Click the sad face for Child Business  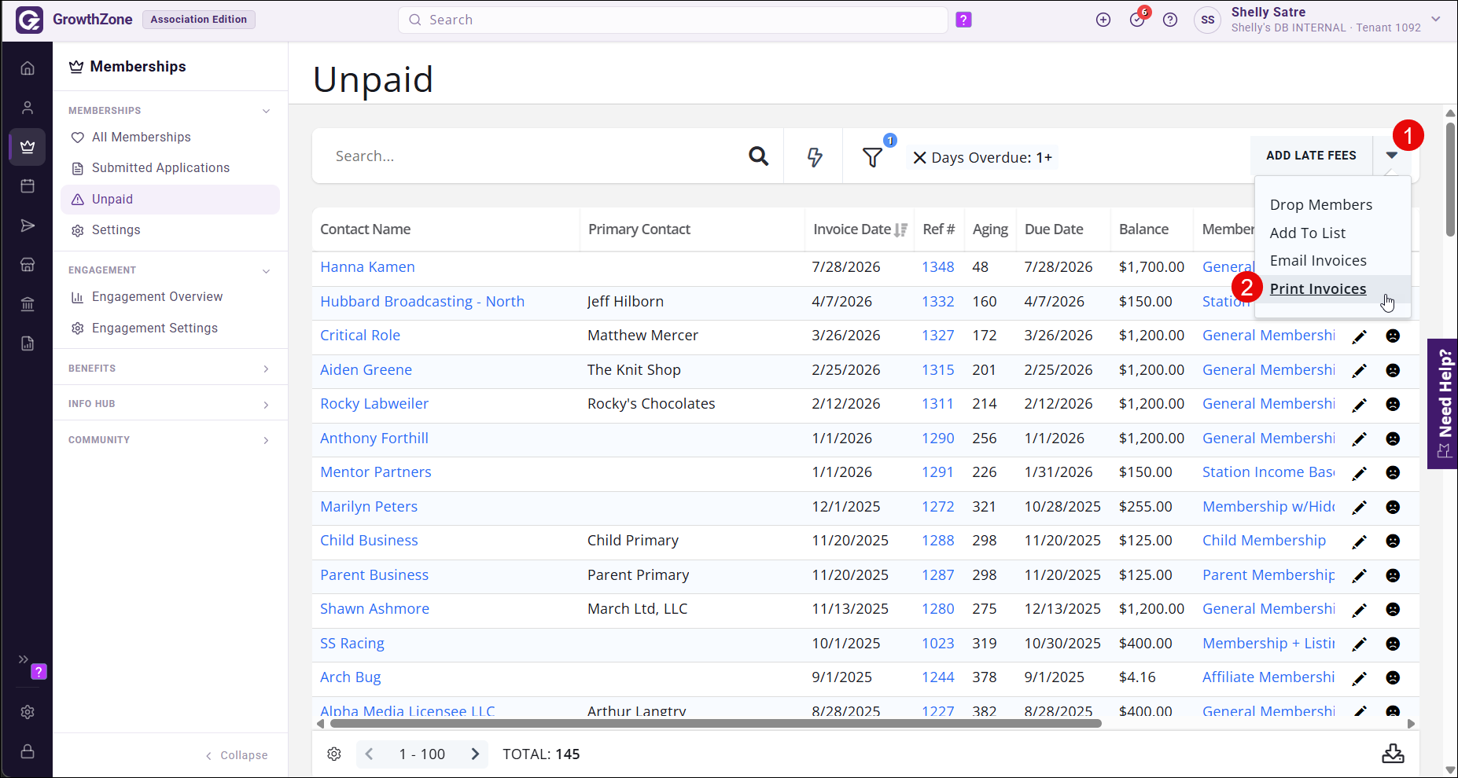pos(1393,541)
